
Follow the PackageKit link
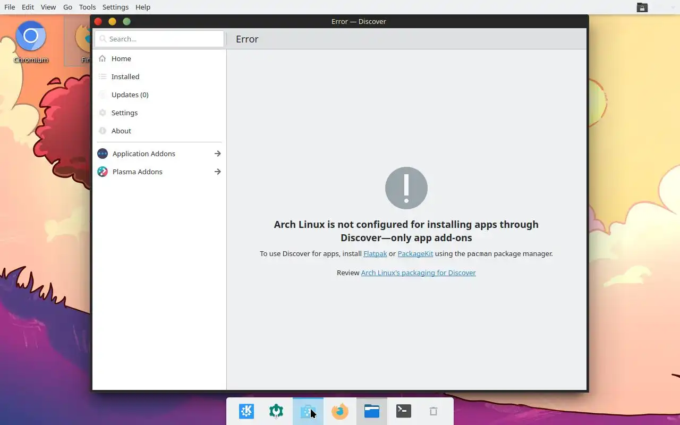[x=415, y=253]
